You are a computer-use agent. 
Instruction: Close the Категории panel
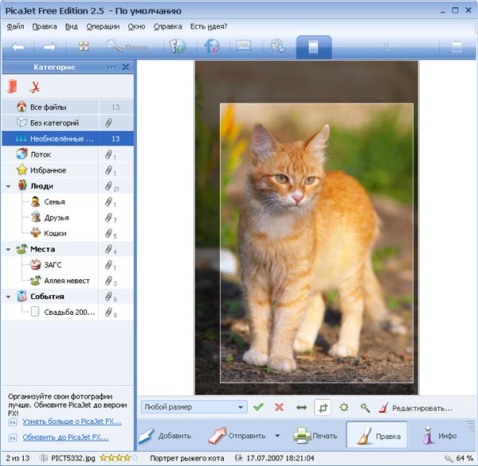(x=126, y=67)
